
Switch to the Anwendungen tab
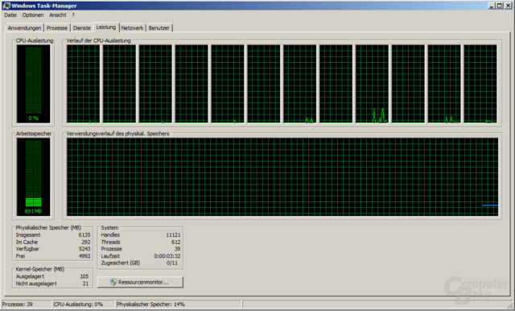coord(25,28)
